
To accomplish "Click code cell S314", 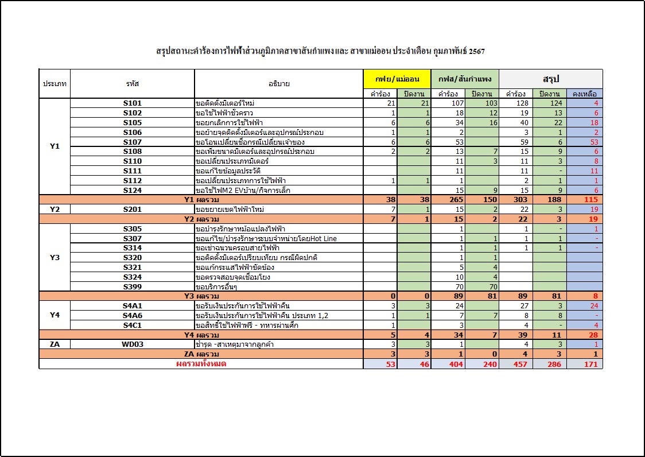I will [133, 248].
